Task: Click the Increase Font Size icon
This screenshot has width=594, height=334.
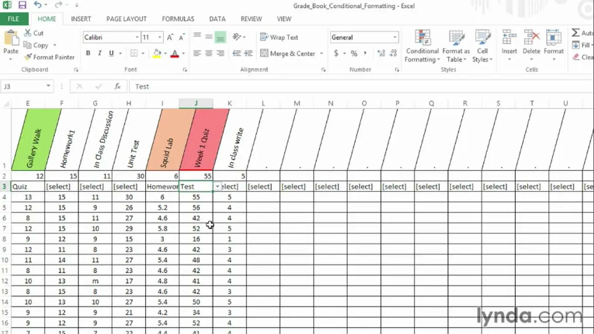Action: 170,37
